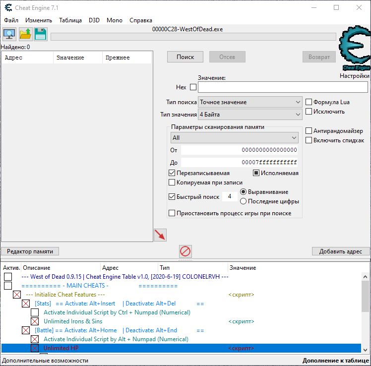Image resolution: width=371 pixels, height=366 pixels.
Task: Open the Справка menu
Action: tap(141, 20)
